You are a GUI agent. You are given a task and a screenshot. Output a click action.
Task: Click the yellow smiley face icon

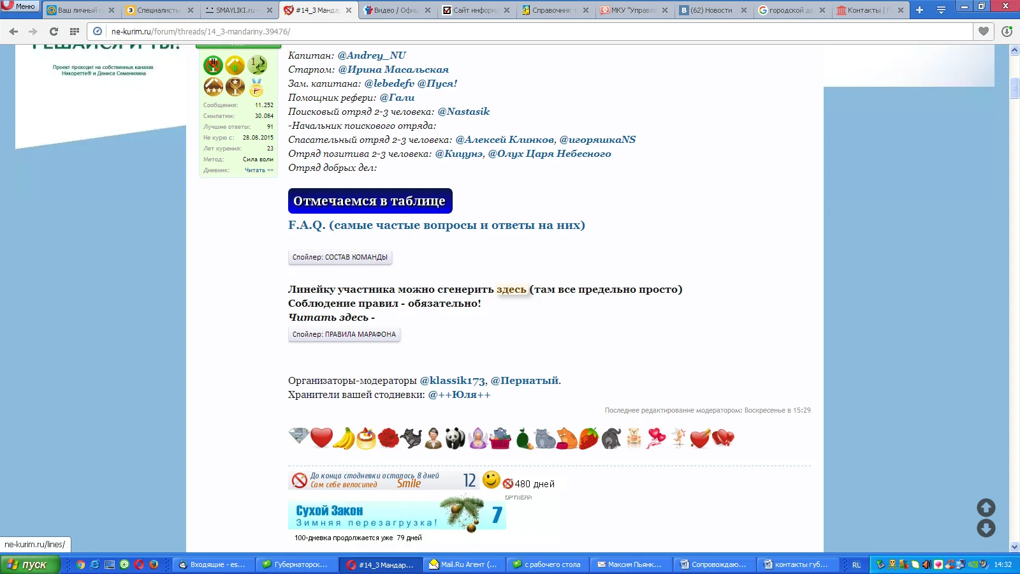pos(491,480)
